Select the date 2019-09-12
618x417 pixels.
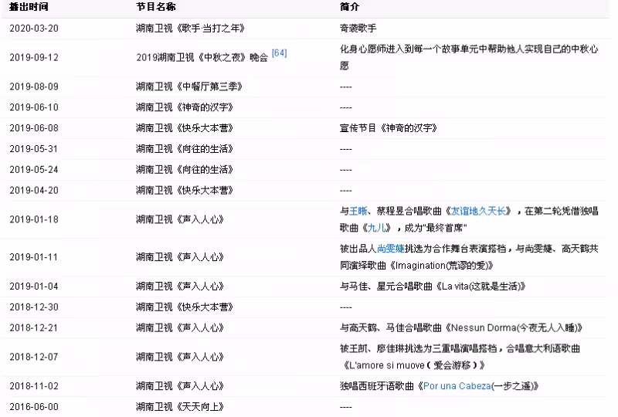click(x=34, y=58)
